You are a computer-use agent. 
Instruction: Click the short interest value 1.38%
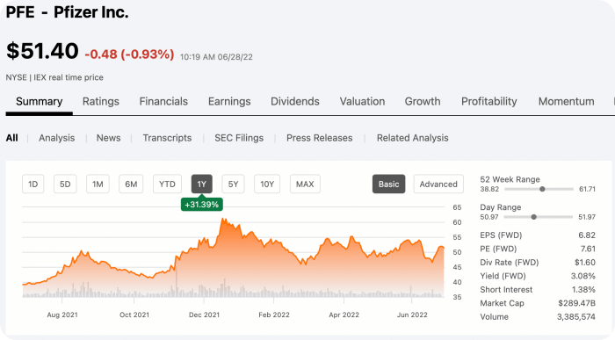pyautogui.click(x=583, y=290)
